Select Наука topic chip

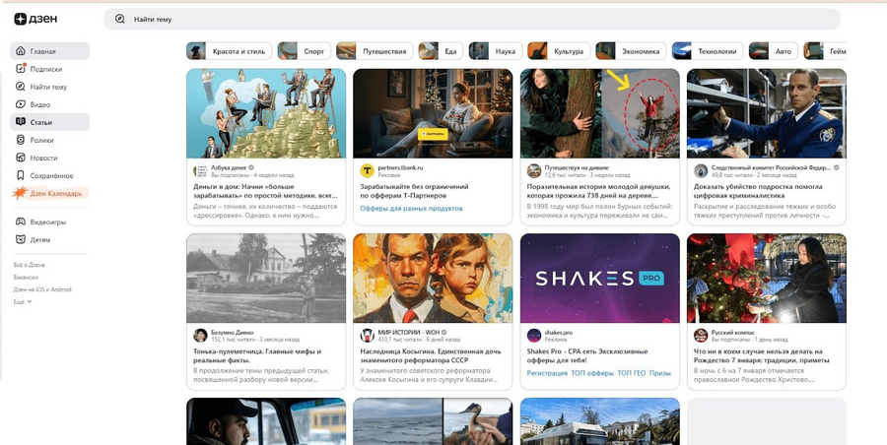tap(495, 51)
